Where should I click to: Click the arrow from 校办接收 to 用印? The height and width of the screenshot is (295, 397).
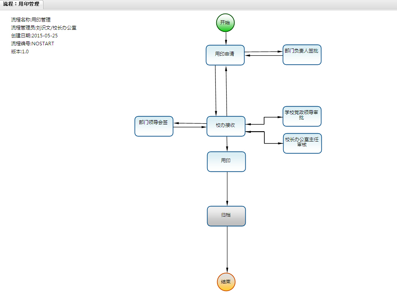click(x=227, y=144)
